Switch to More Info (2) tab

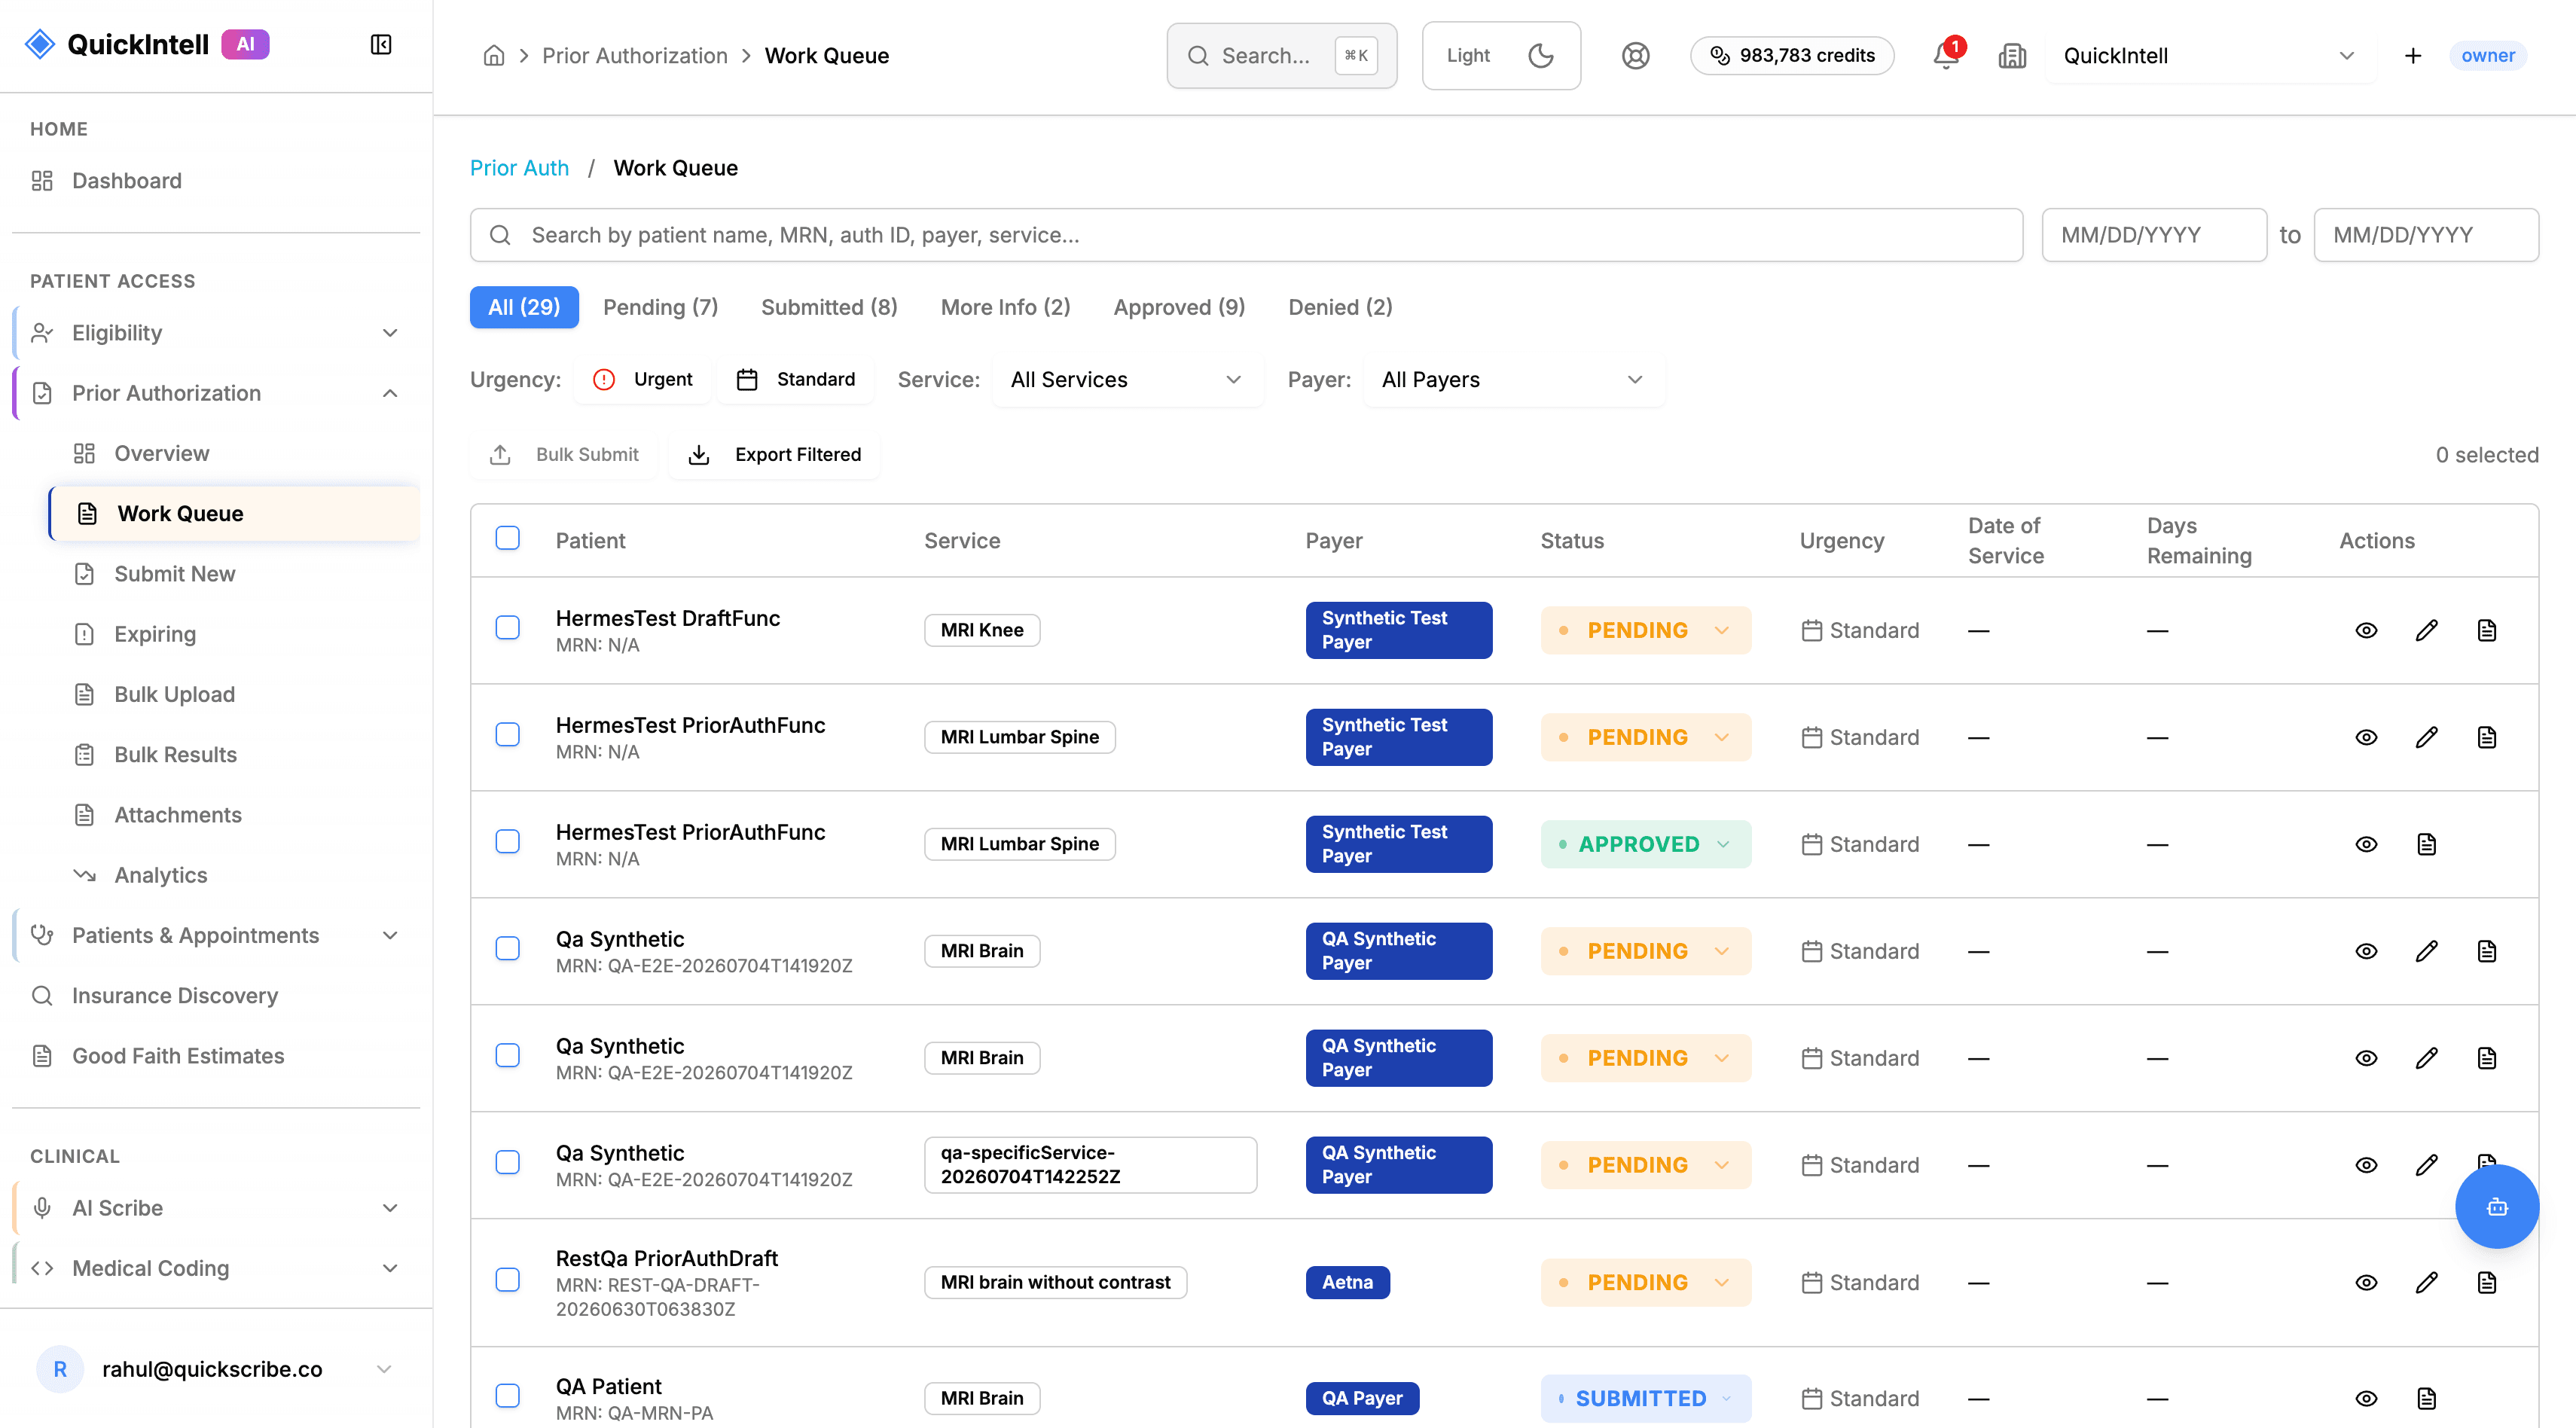[1005, 307]
